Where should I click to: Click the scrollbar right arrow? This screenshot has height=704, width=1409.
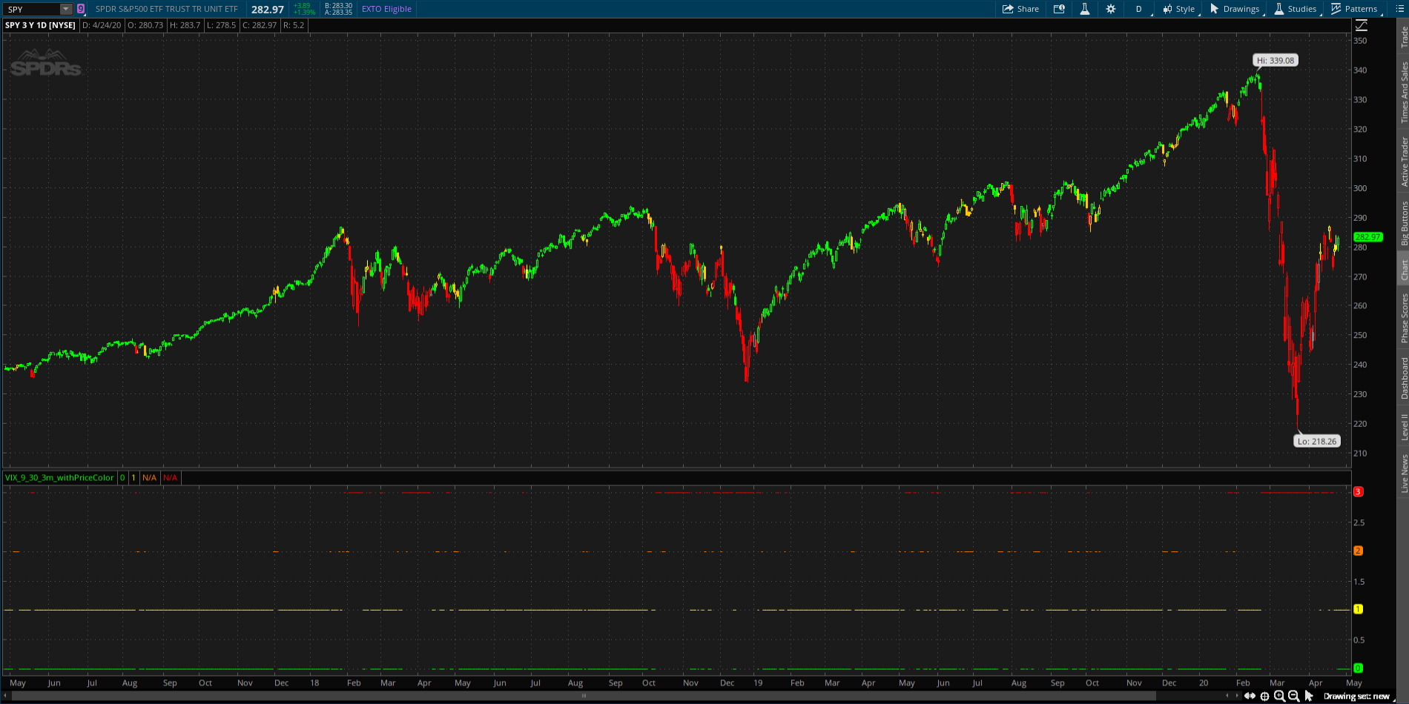[1236, 696]
